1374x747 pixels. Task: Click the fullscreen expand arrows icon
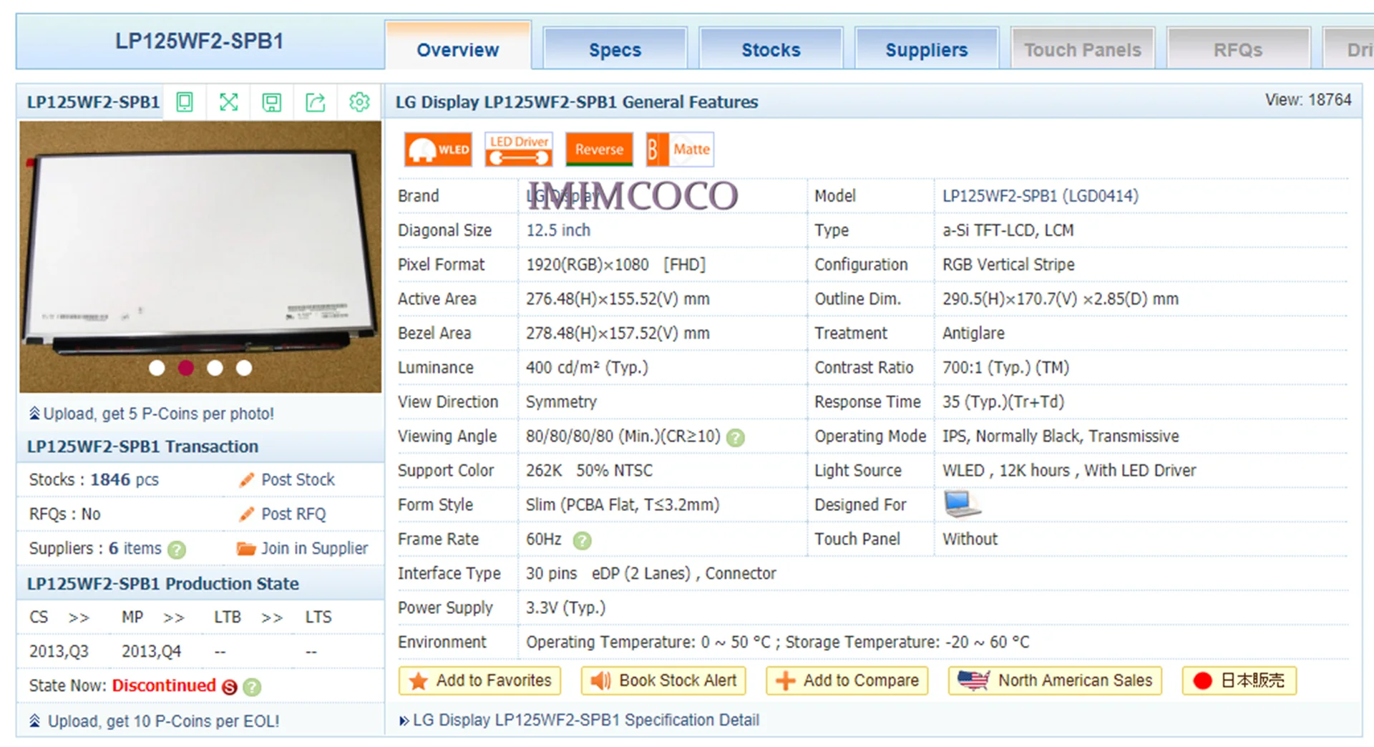click(228, 102)
